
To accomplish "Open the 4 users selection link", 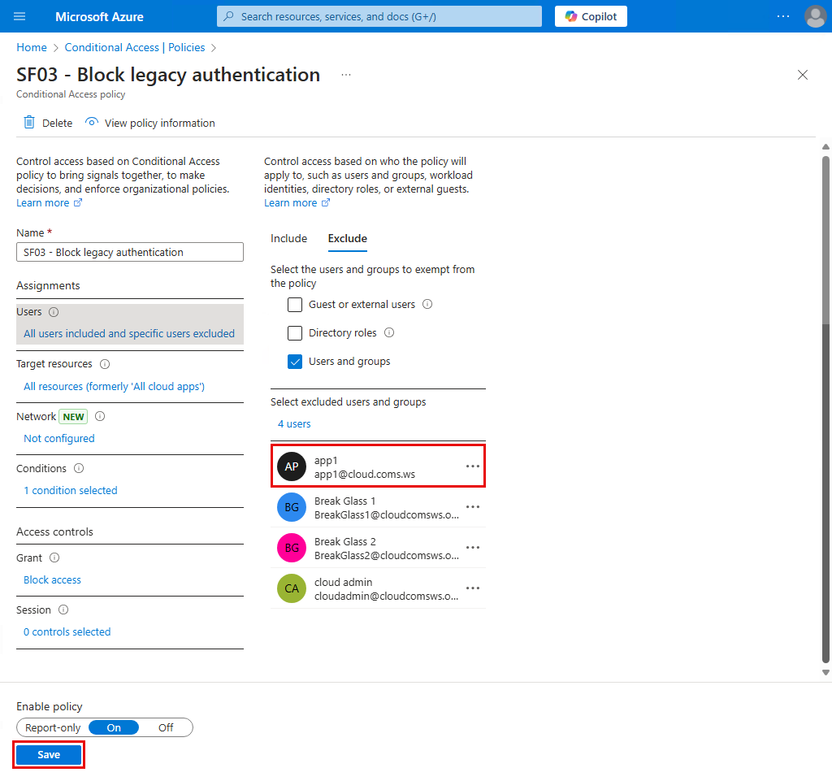I will (x=294, y=424).
